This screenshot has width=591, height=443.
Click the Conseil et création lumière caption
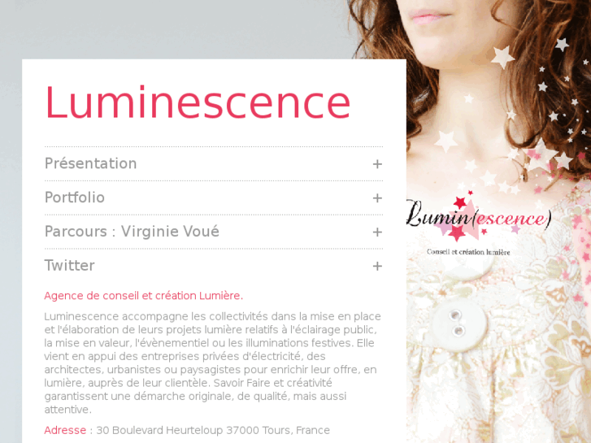(468, 252)
